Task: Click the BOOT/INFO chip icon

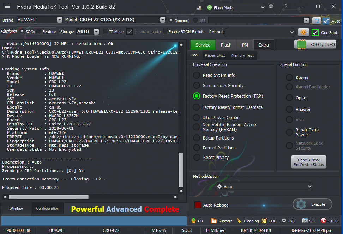Action: (301, 44)
